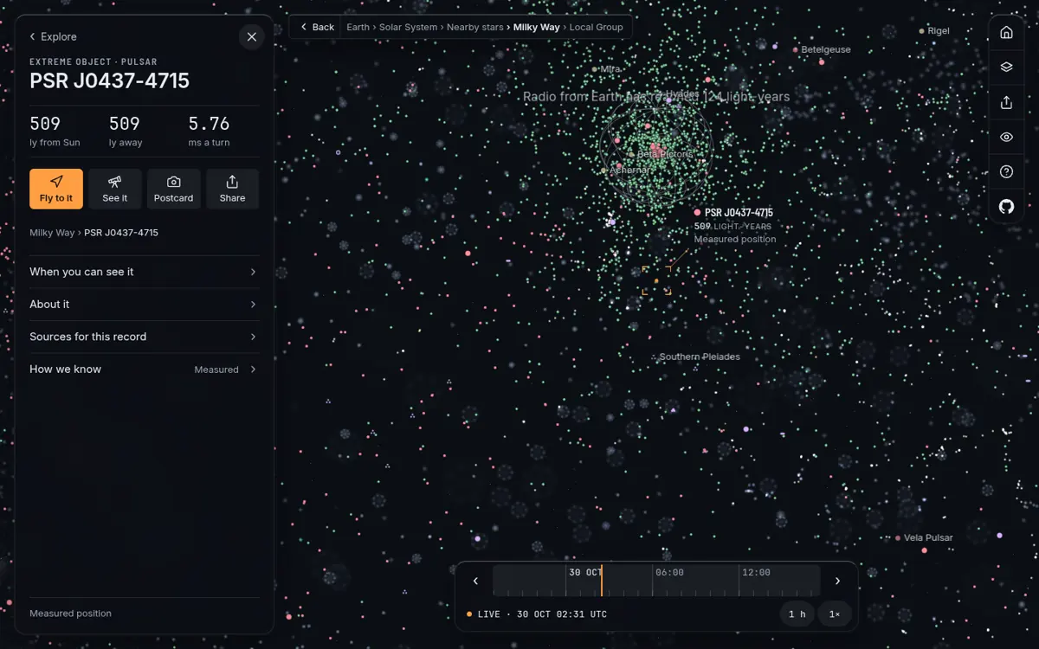
Task: Click the share/export icon in right toolbar
Action: point(1006,102)
